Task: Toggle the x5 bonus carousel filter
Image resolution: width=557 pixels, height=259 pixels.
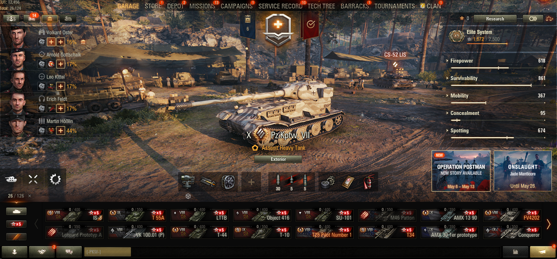Action: [16, 224]
